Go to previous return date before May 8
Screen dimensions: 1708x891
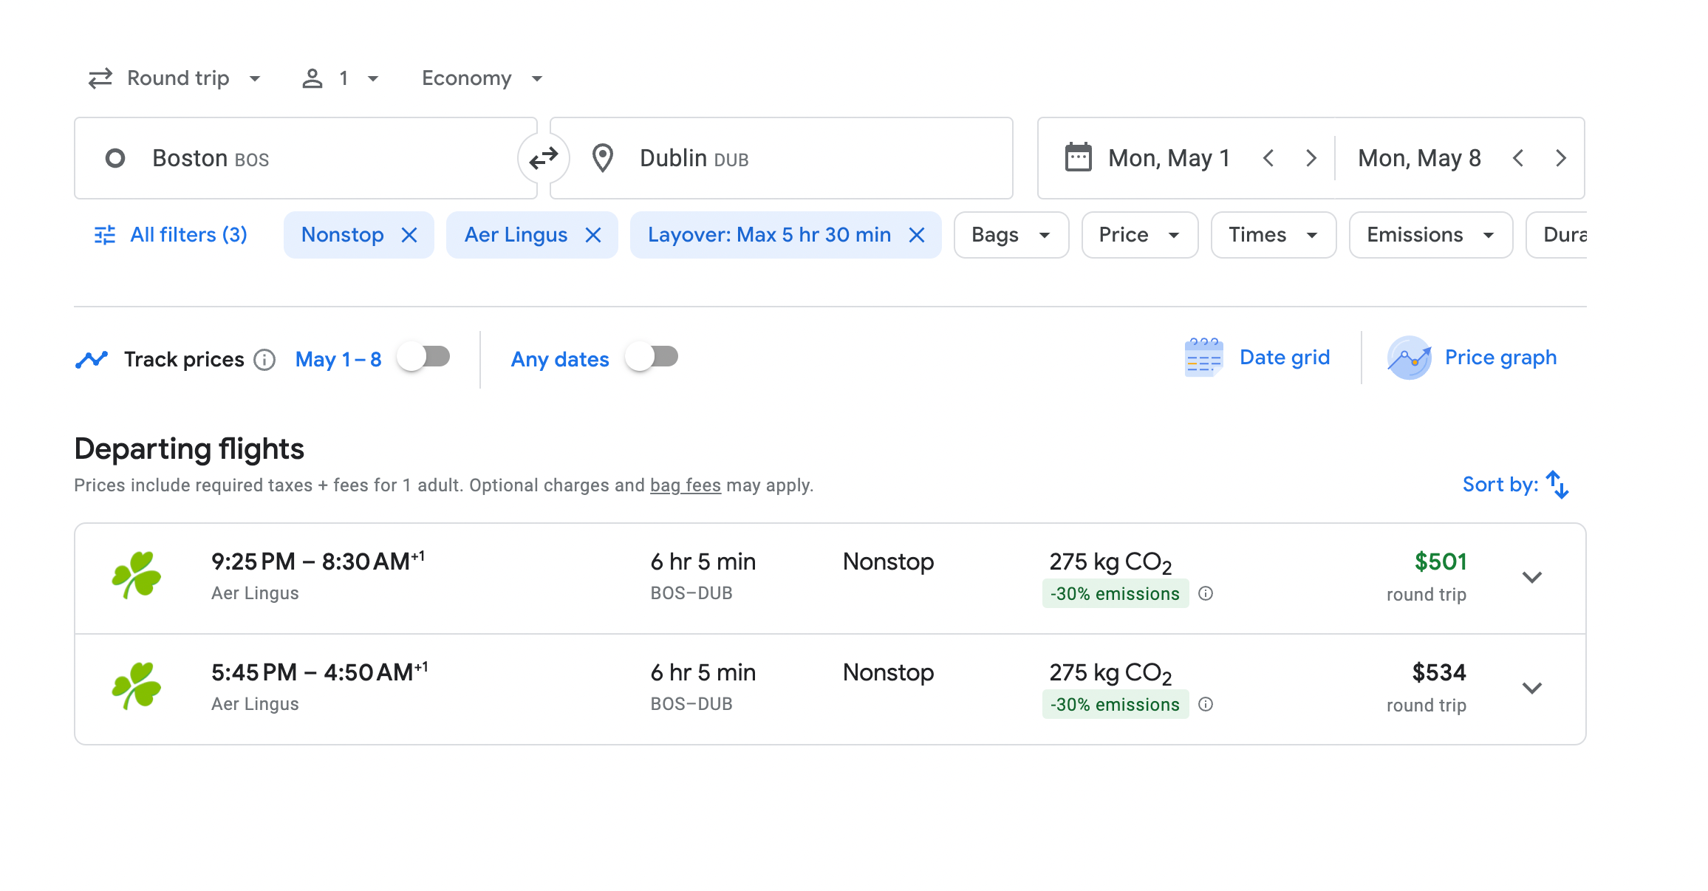point(1518,158)
